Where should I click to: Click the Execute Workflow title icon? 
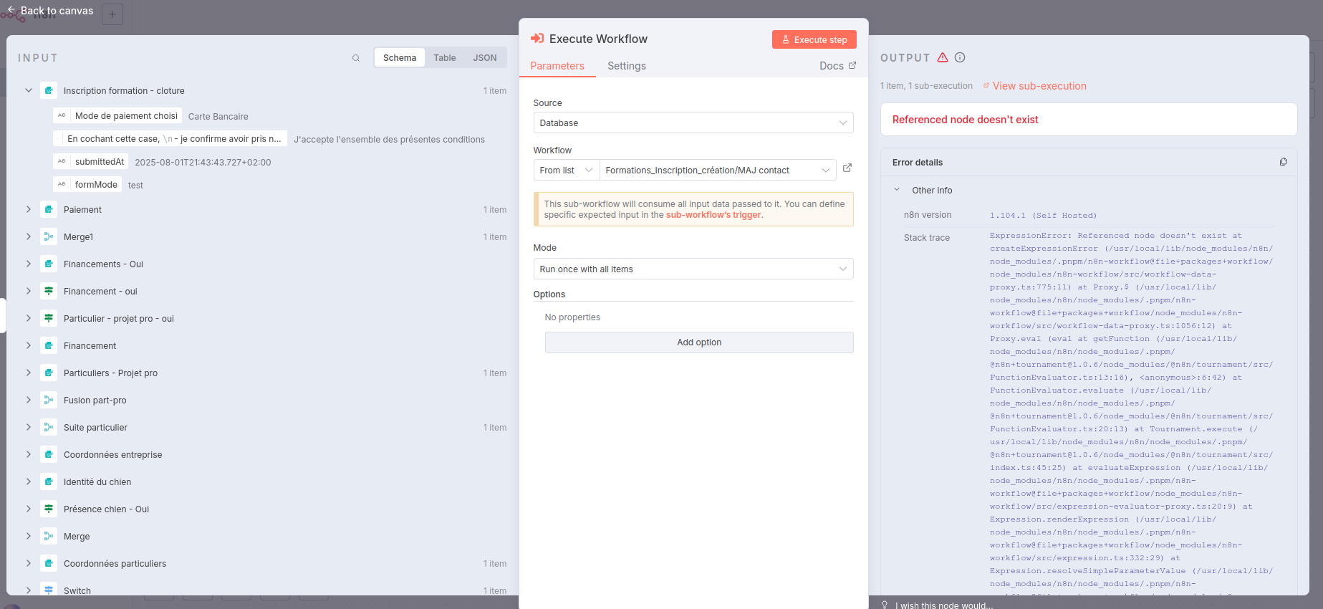(x=537, y=39)
